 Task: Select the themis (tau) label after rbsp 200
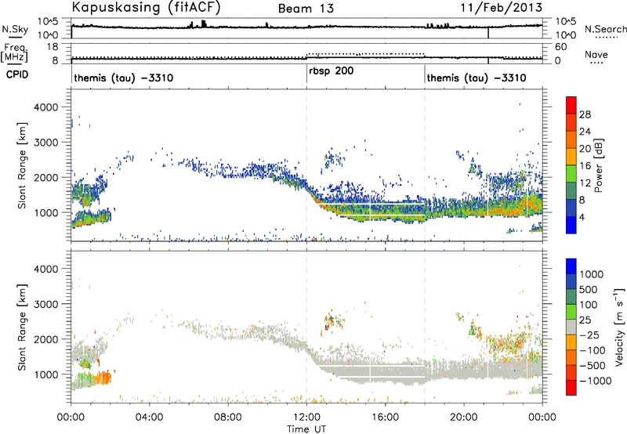click(x=477, y=78)
